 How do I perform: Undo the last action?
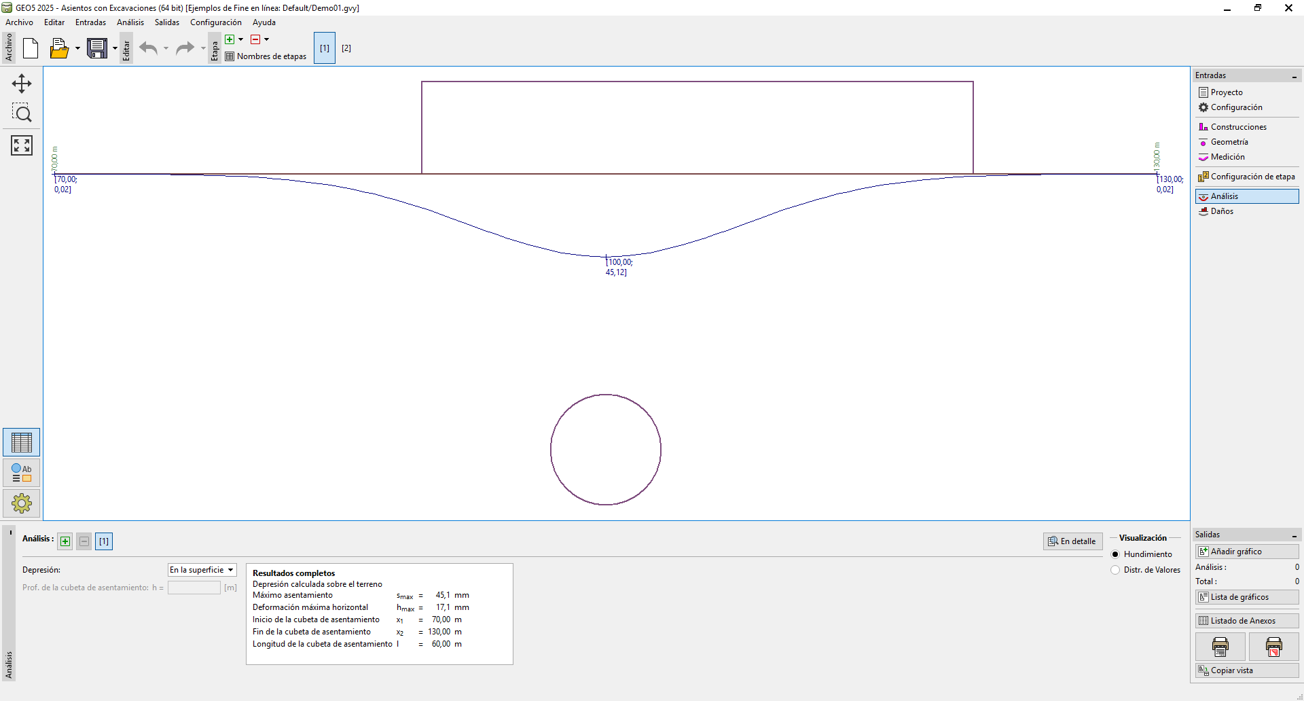click(x=148, y=48)
